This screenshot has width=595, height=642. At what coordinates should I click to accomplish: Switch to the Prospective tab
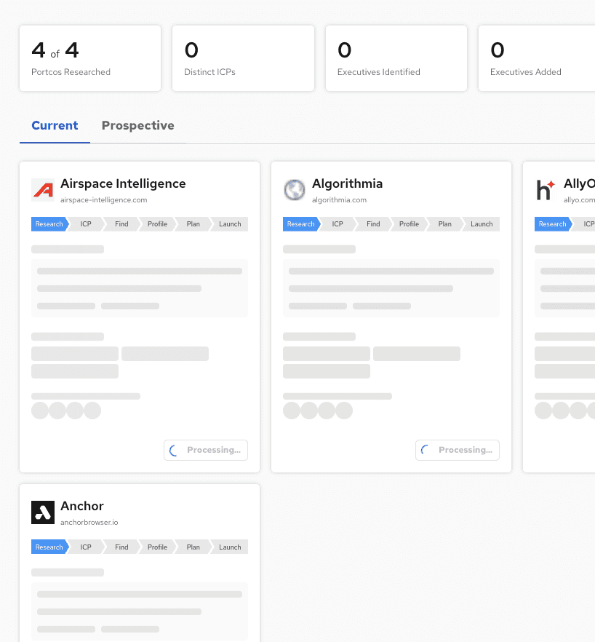(x=138, y=125)
